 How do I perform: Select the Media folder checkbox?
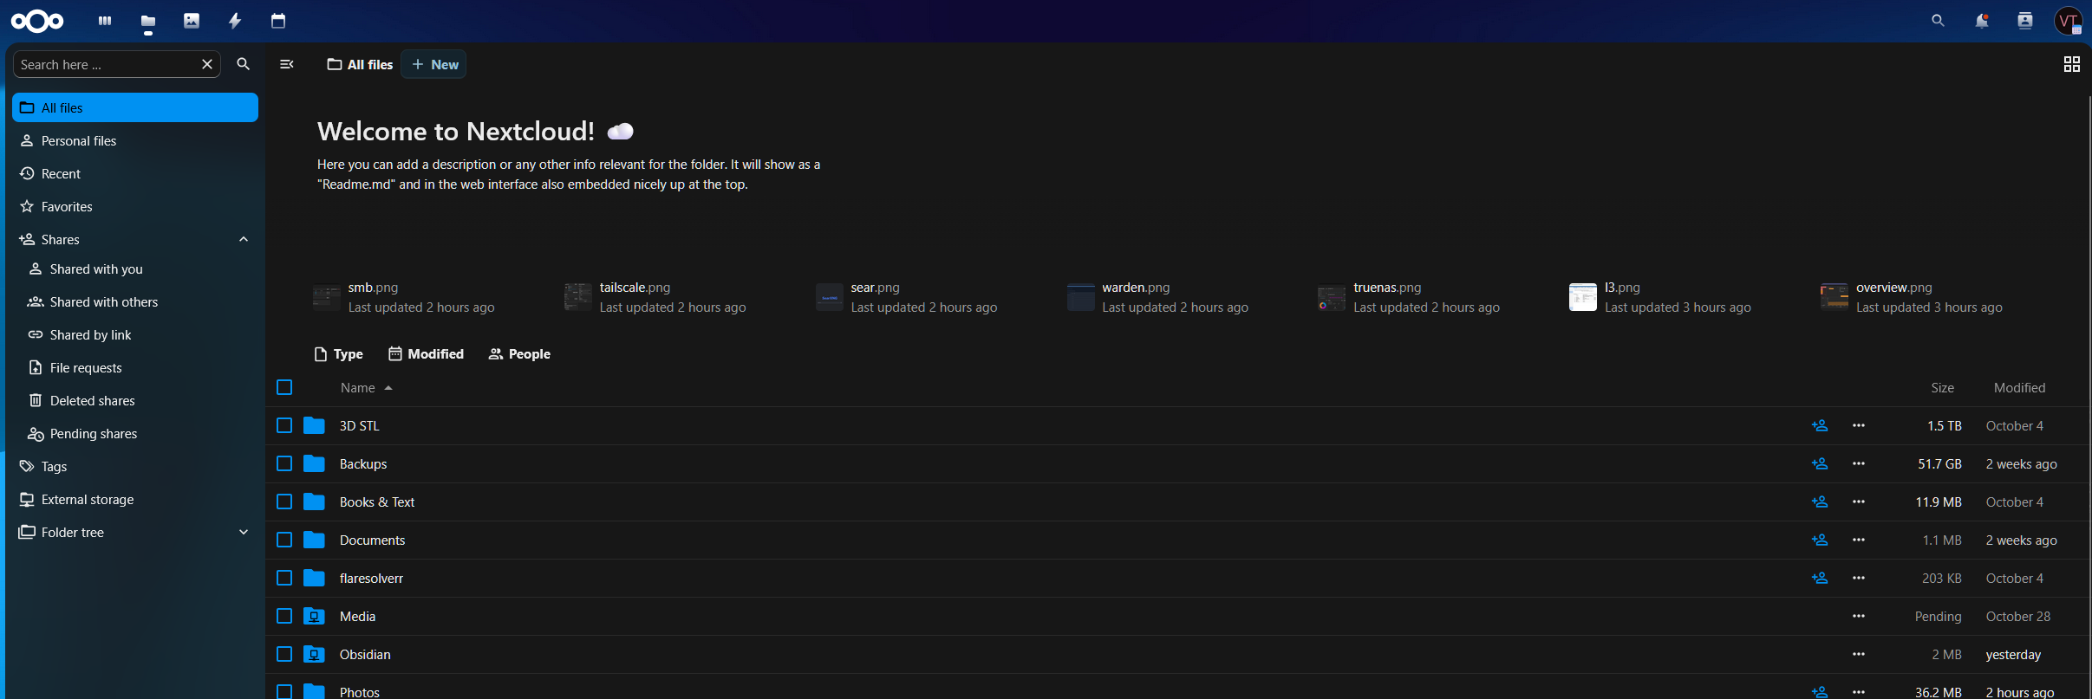click(x=284, y=617)
